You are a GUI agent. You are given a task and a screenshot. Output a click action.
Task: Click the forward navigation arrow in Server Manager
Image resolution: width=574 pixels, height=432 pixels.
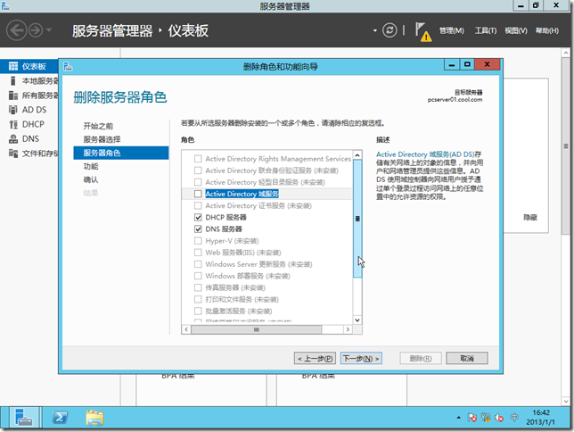[x=36, y=30]
